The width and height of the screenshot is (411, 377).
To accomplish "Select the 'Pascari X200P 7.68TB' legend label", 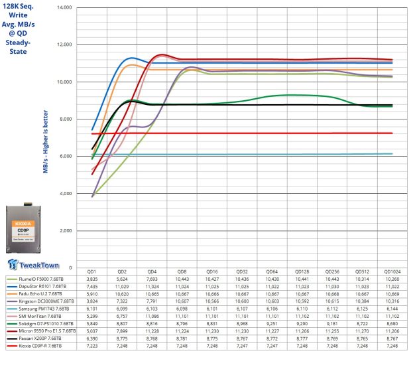I will coord(40,339).
